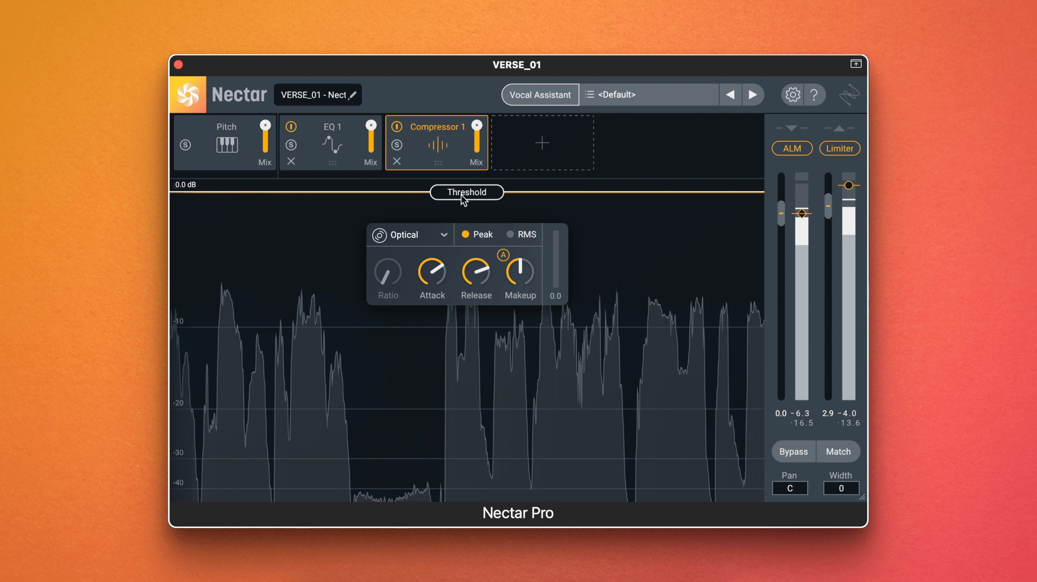
Task: Click the gain reduction 0.0 value
Action: (x=555, y=296)
